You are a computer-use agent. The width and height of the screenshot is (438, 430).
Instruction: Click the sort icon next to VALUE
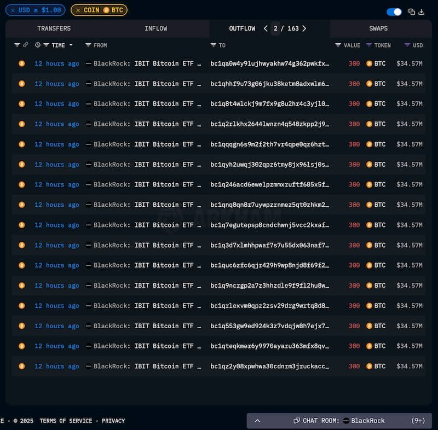tap(338, 45)
